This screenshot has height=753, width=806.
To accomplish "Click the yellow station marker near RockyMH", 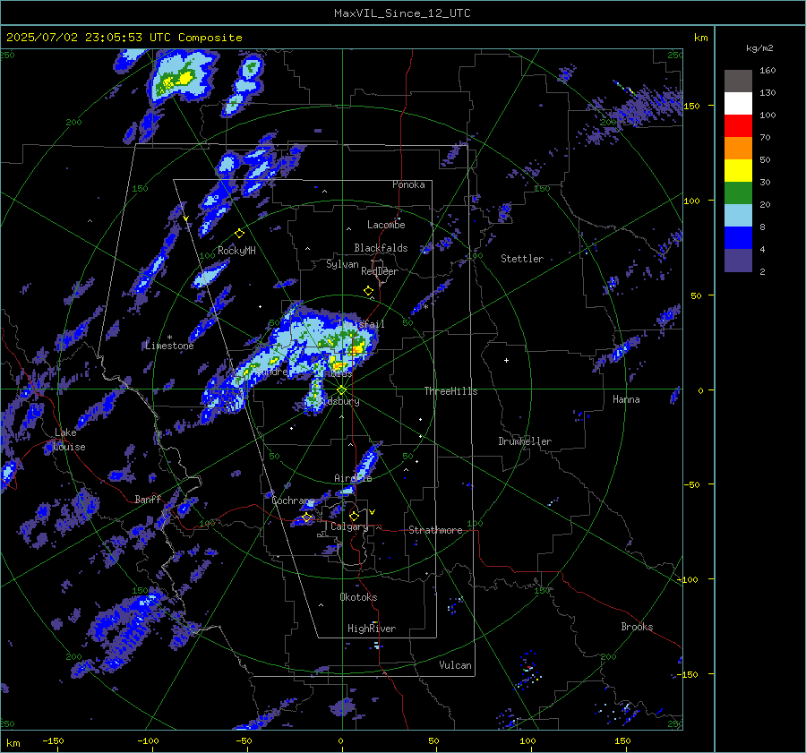I will tap(239, 234).
